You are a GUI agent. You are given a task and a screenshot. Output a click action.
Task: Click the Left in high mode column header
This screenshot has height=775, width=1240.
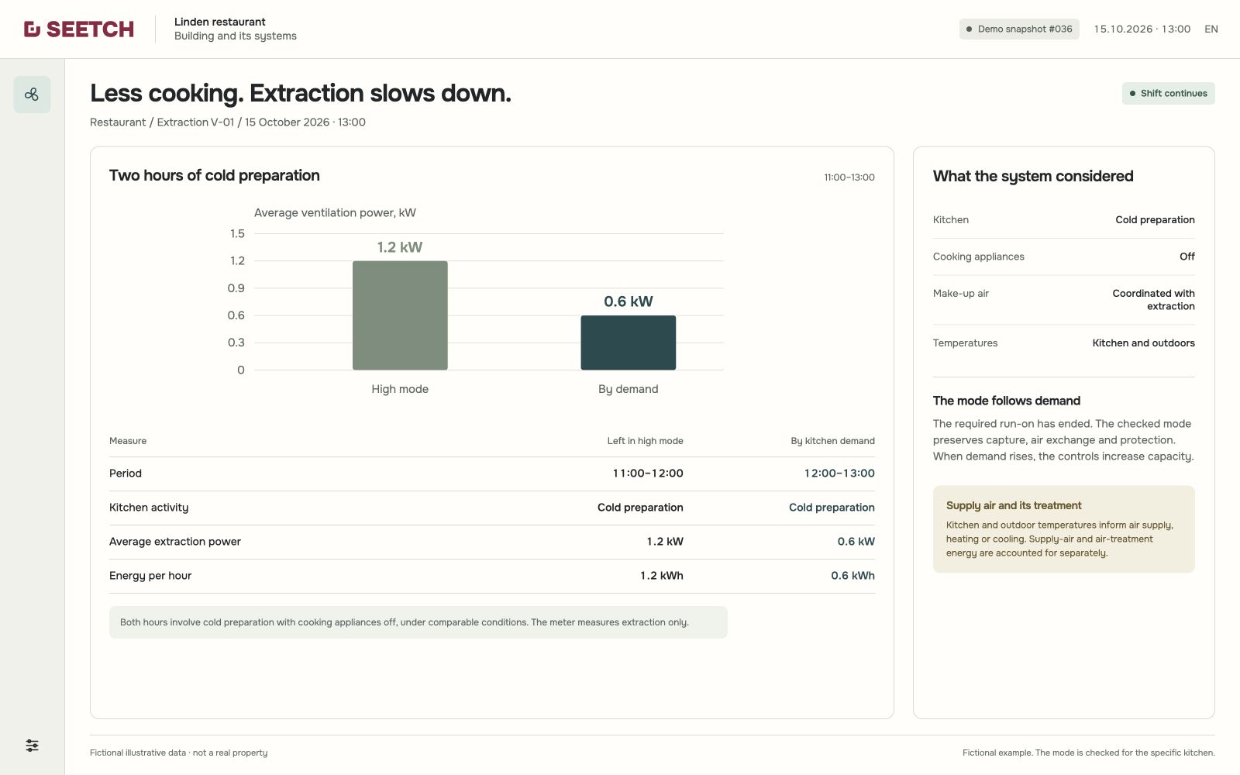645,441
